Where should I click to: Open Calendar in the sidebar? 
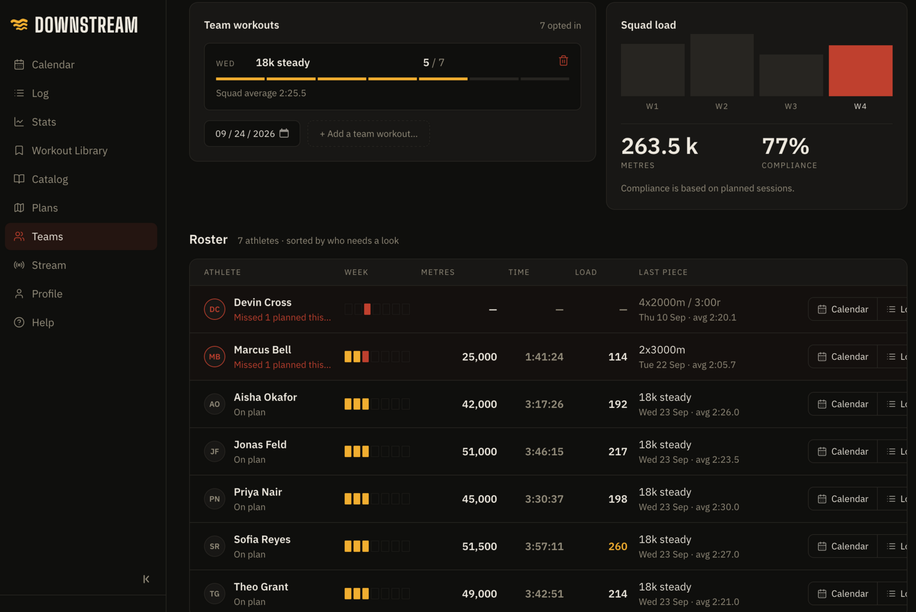[x=81, y=65]
